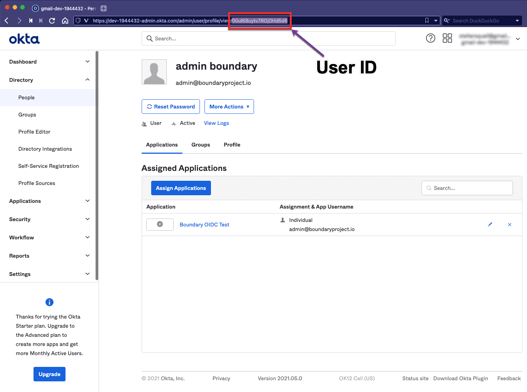This screenshot has height=392, width=527.
Task: Switch to the Groups tab
Action: [x=201, y=145]
